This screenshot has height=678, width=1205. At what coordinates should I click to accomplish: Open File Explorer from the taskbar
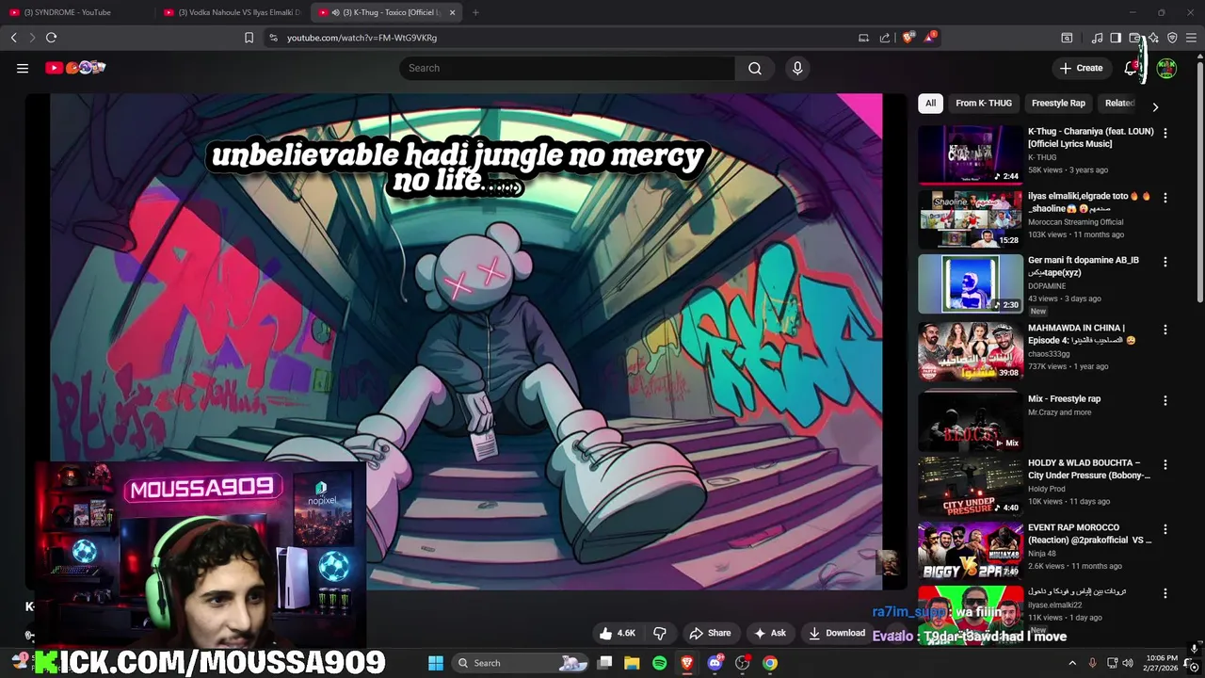click(x=632, y=663)
